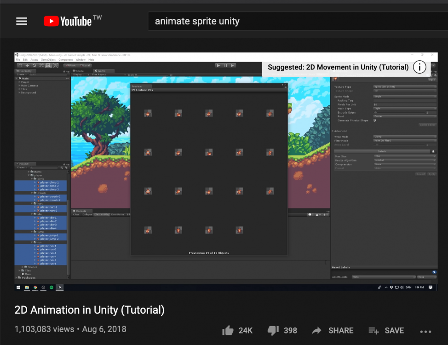Toggle Clear on Play in Console
This screenshot has width=448, height=345.
102,215
